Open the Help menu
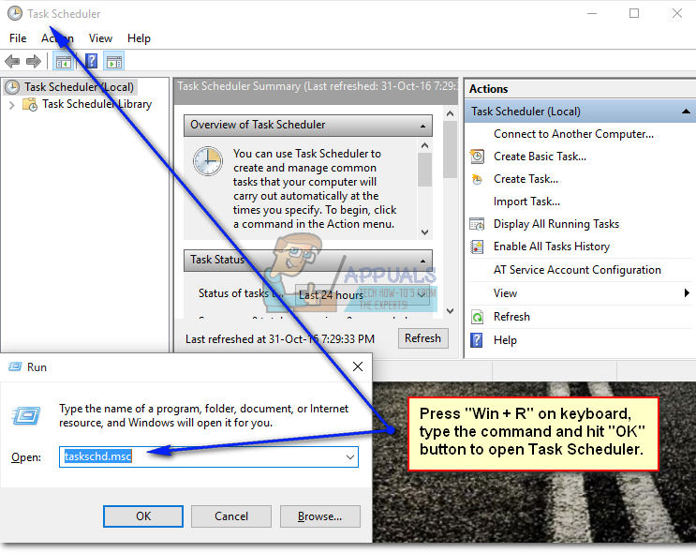The image size is (696, 553). (139, 38)
